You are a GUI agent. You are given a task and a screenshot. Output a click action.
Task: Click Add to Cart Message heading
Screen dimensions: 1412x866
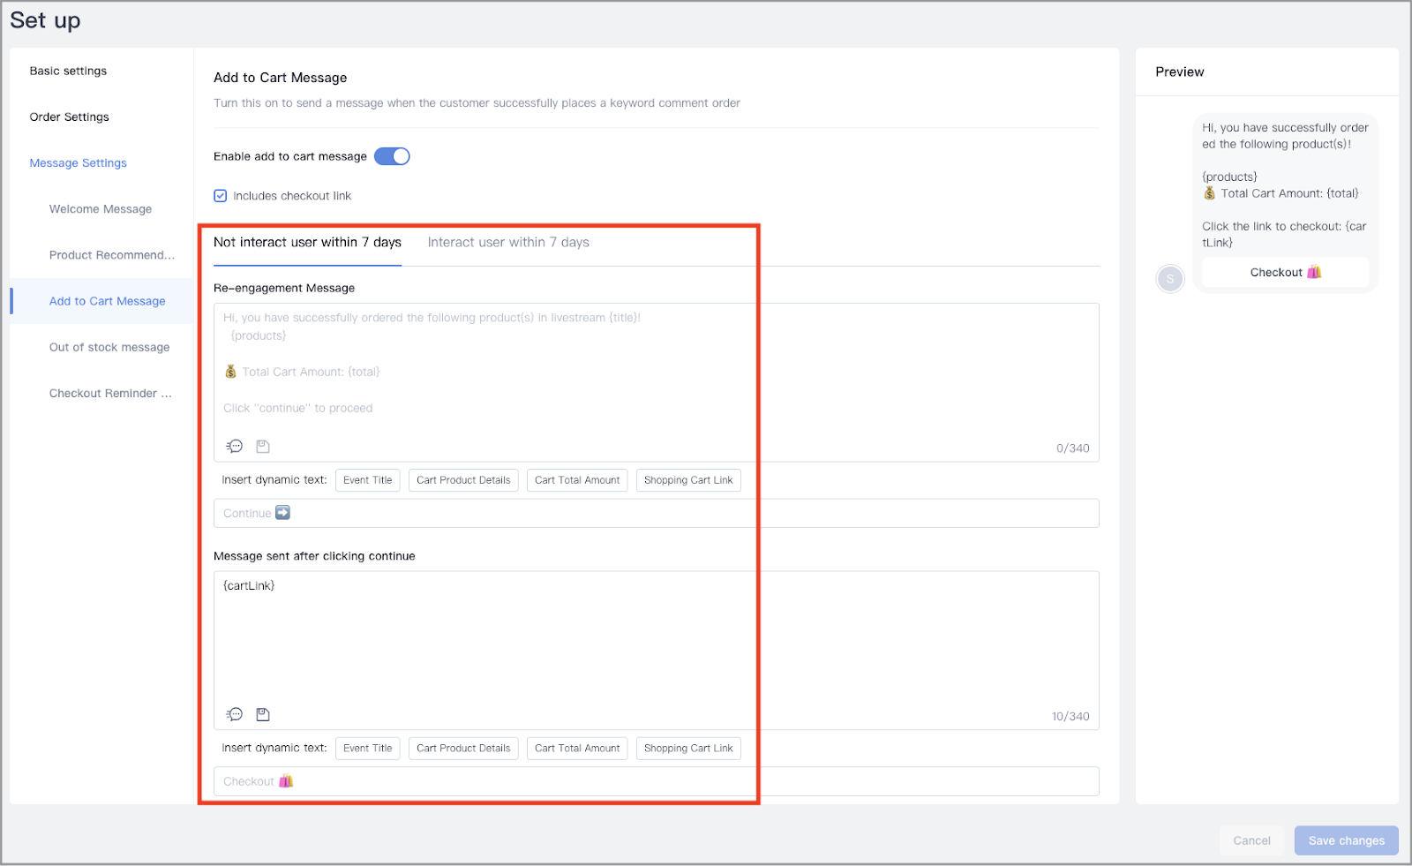tap(281, 78)
